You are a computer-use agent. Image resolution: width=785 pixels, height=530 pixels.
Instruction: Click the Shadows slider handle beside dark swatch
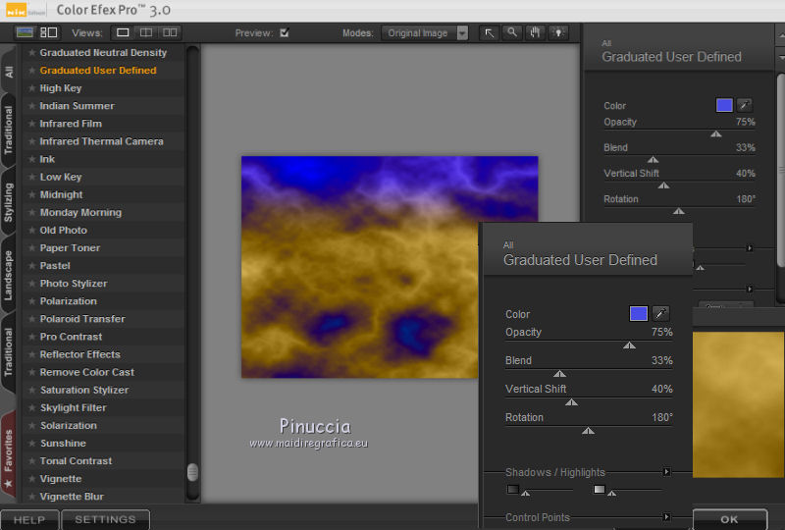[x=526, y=494]
